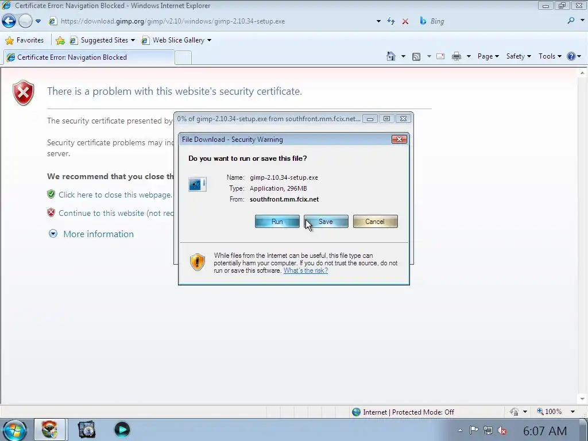Viewport: 588px width, 441px height.
Task: Open the Safety menu
Action: click(519, 56)
